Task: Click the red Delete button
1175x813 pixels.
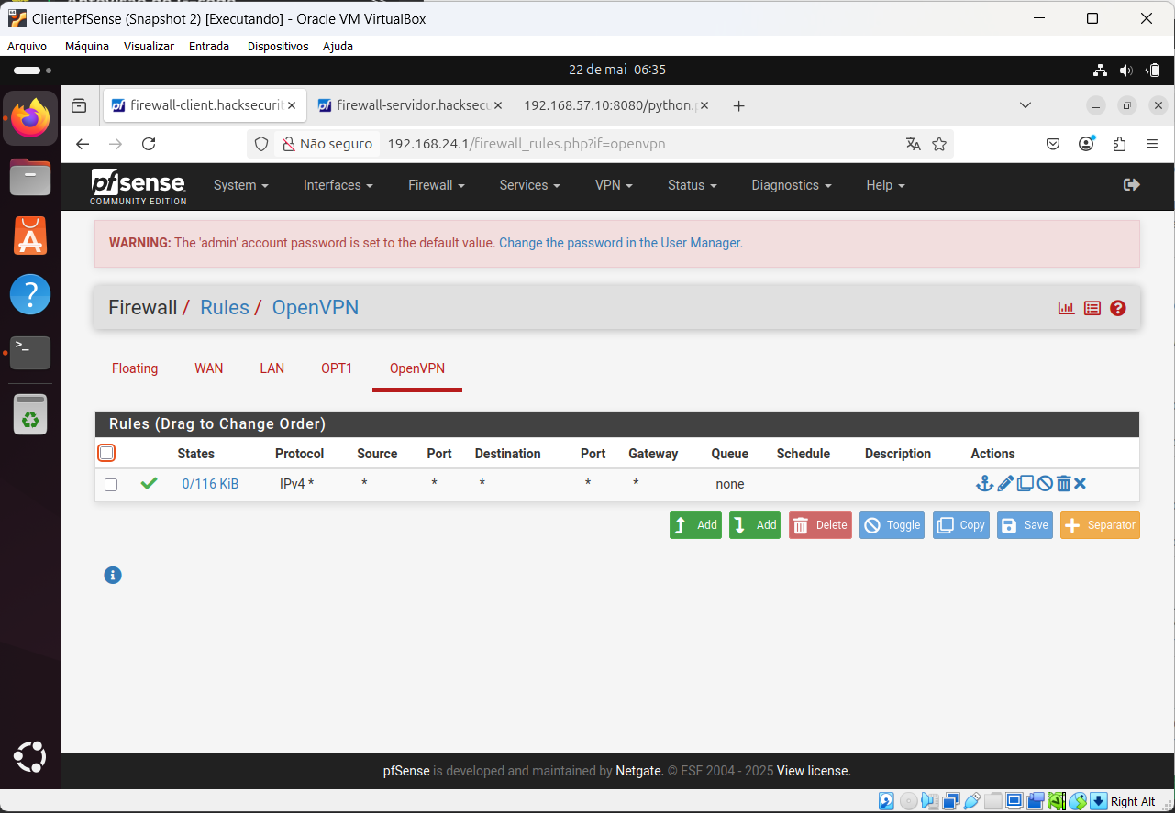Action: (820, 525)
